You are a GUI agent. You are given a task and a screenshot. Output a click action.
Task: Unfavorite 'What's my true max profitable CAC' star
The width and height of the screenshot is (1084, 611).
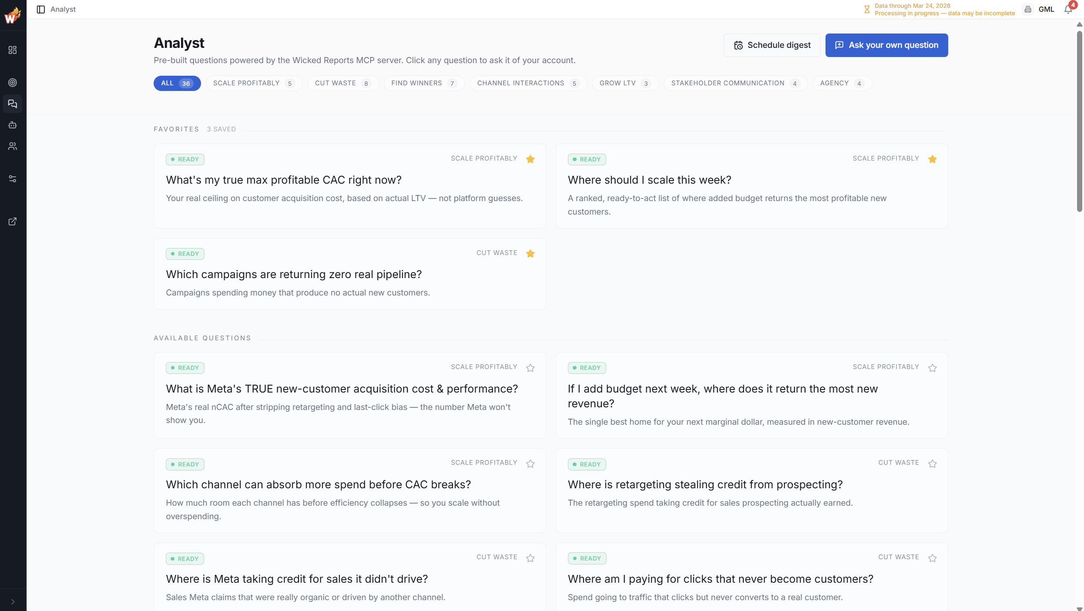530,159
